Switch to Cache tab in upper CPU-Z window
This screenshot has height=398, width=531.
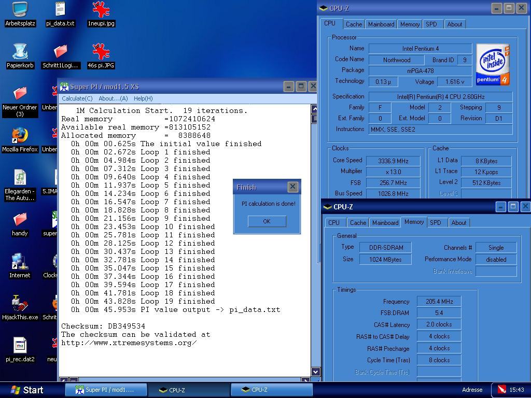pos(354,24)
